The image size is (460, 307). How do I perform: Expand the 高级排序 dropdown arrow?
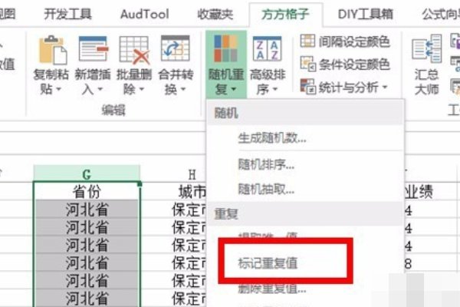tap(275, 89)
